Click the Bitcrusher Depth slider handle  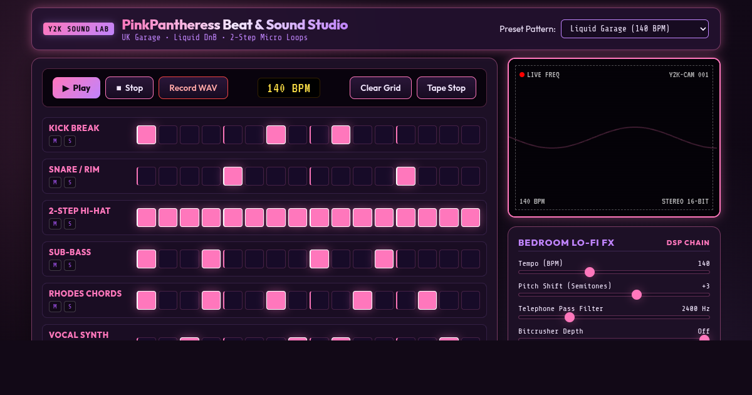pyautogui.click(x=704, y=339)
